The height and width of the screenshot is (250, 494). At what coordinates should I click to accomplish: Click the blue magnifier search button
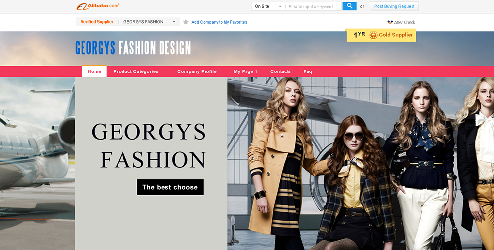point(349,6)
